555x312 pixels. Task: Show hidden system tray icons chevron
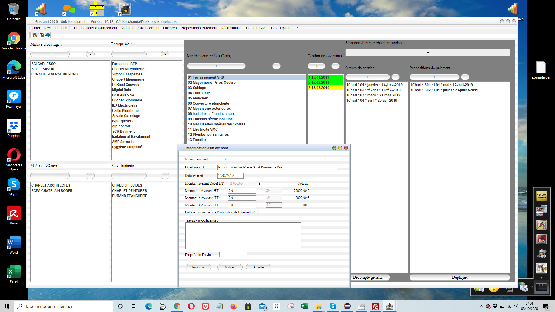(481, 306)
